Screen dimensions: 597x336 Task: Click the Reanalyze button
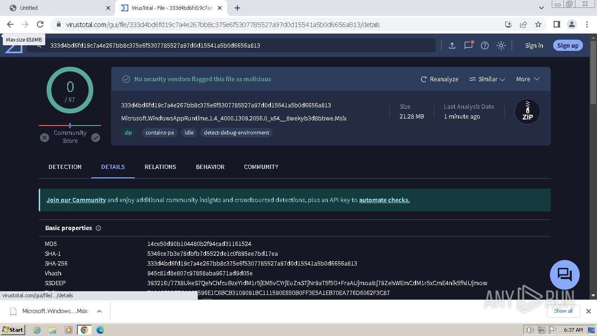(x=439, y=79)
